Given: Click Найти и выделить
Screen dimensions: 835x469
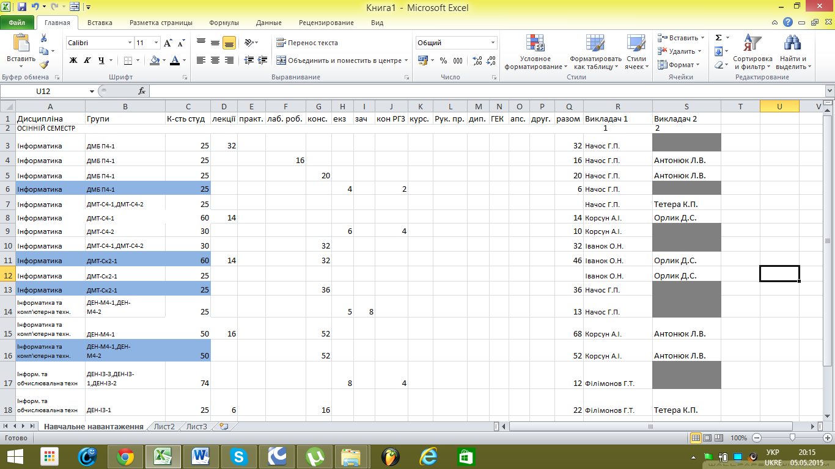Looking at the screenshot, I should [x=793, y=53].
